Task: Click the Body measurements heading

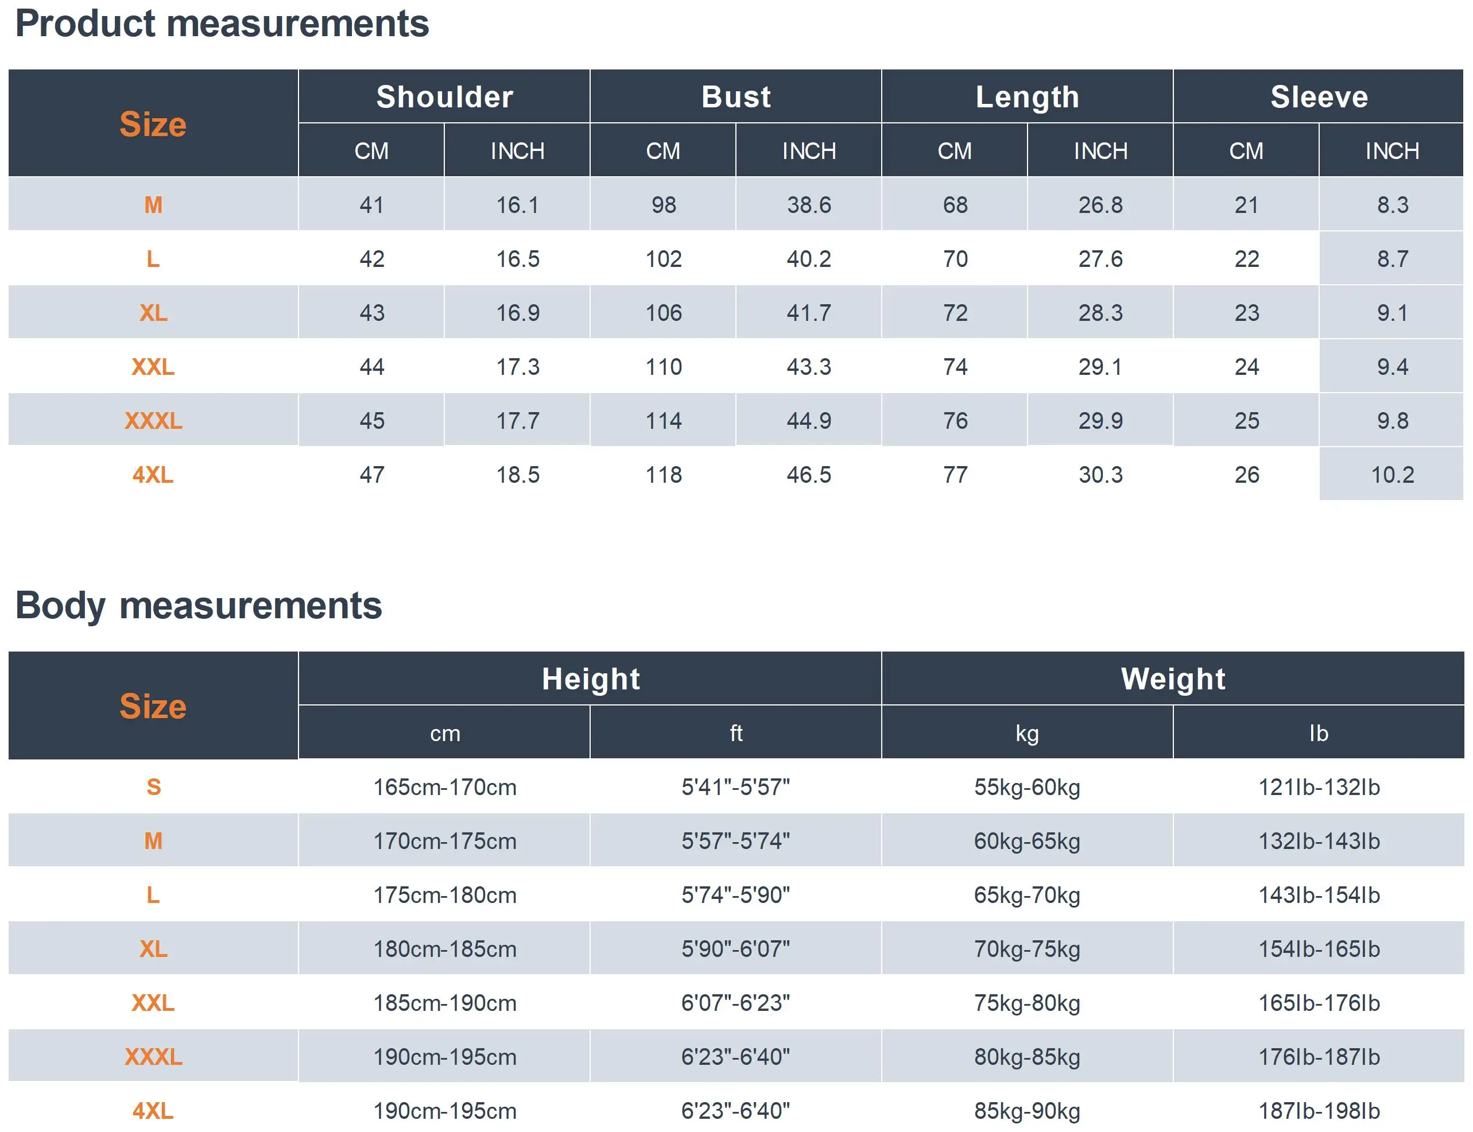Action: [199, 605]
